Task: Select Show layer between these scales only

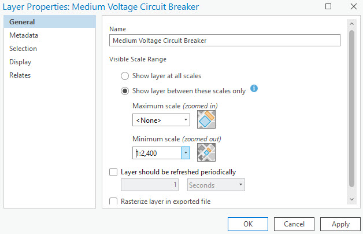Action: tap(124, 91)
